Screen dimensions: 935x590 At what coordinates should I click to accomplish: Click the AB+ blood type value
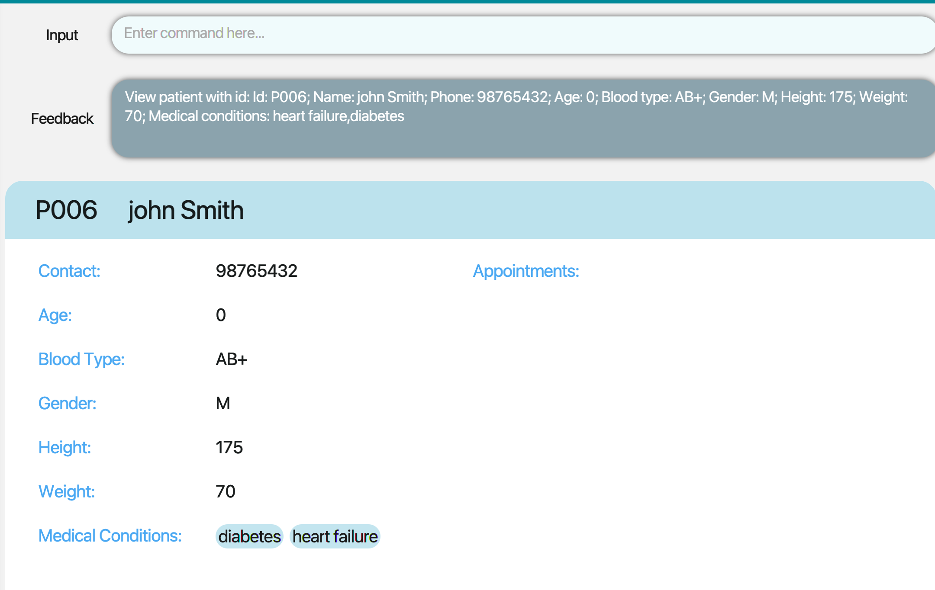click(x=231, y=359)
